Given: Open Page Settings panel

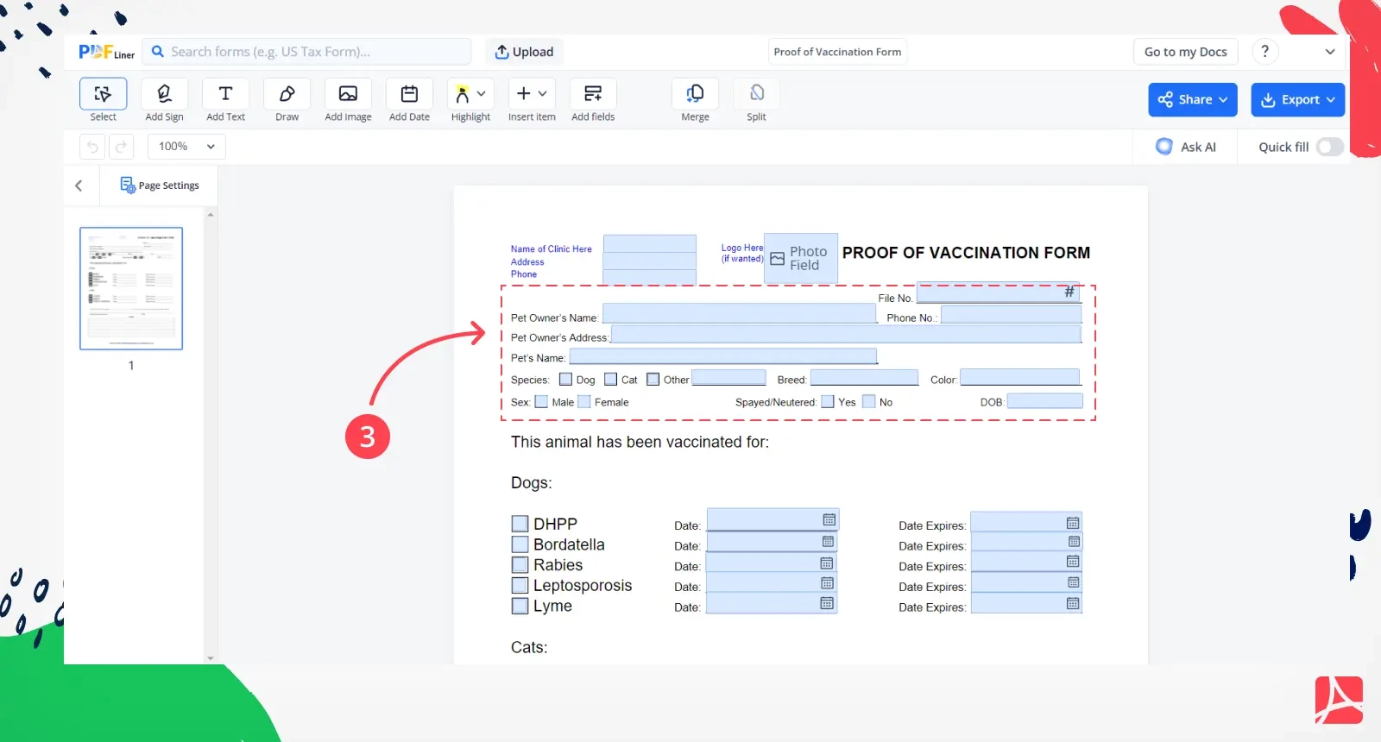Looking at the screenshot, I should [x=160, y=185].
